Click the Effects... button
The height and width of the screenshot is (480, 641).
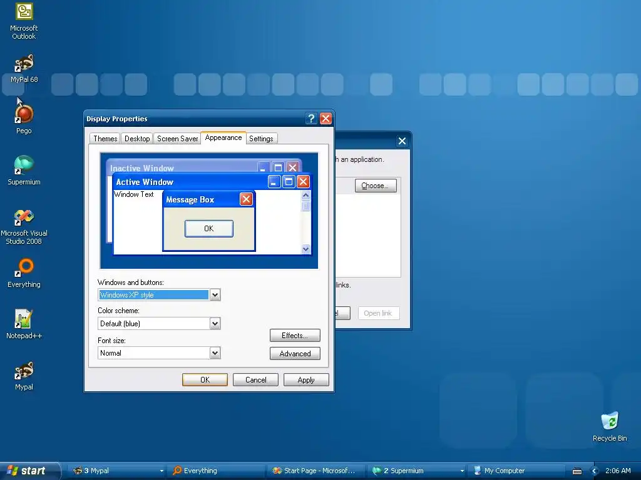click(x=295, y=336)
